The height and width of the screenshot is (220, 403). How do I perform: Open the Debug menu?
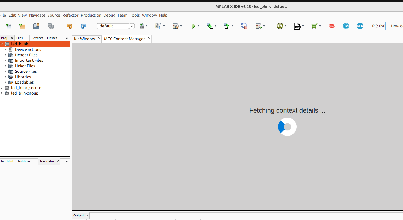point(109,15)
